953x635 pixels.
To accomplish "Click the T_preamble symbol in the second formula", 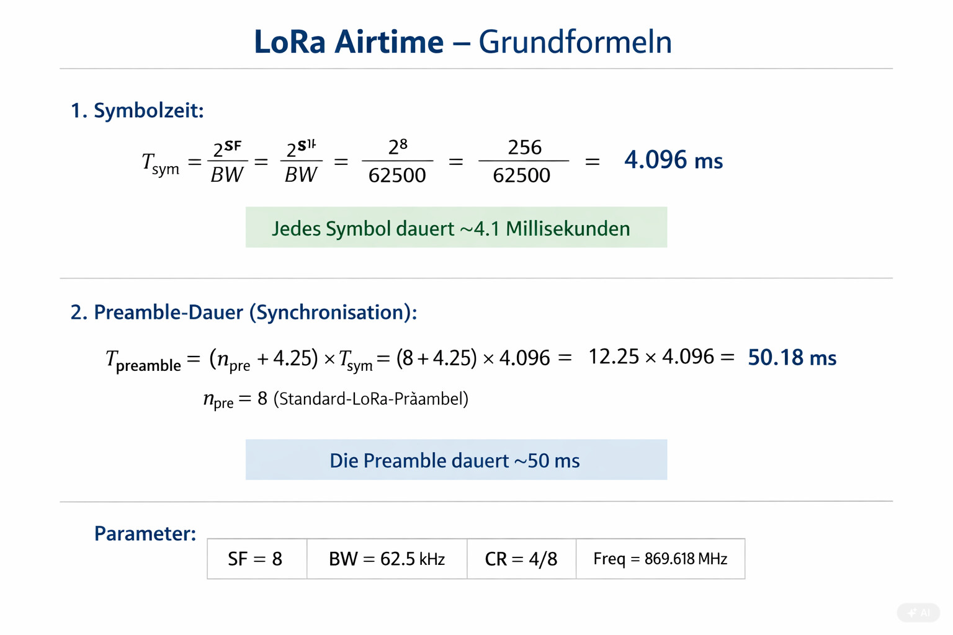I will pyautogui.click(x=143, y=360).
